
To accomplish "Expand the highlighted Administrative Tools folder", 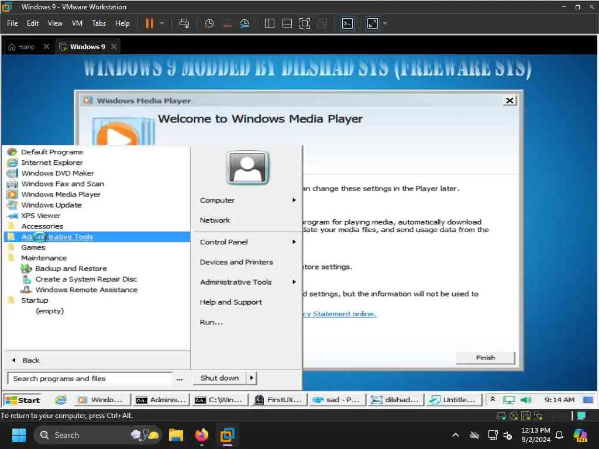I will 97,237.
